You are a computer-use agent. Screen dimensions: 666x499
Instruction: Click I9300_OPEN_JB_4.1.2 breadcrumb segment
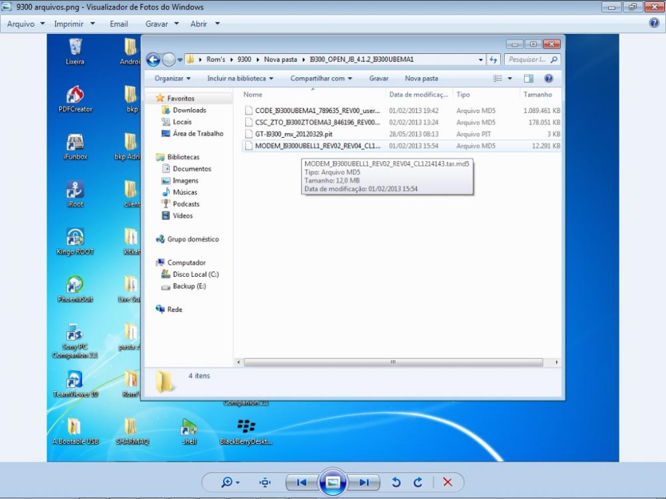tap(362, 59)
